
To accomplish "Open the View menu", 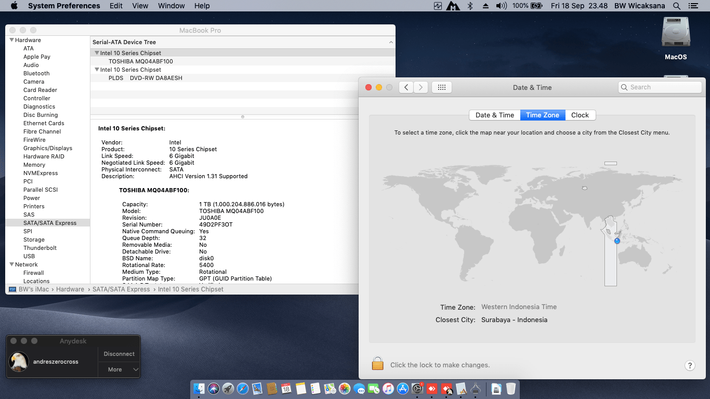I will click(140, 6).
